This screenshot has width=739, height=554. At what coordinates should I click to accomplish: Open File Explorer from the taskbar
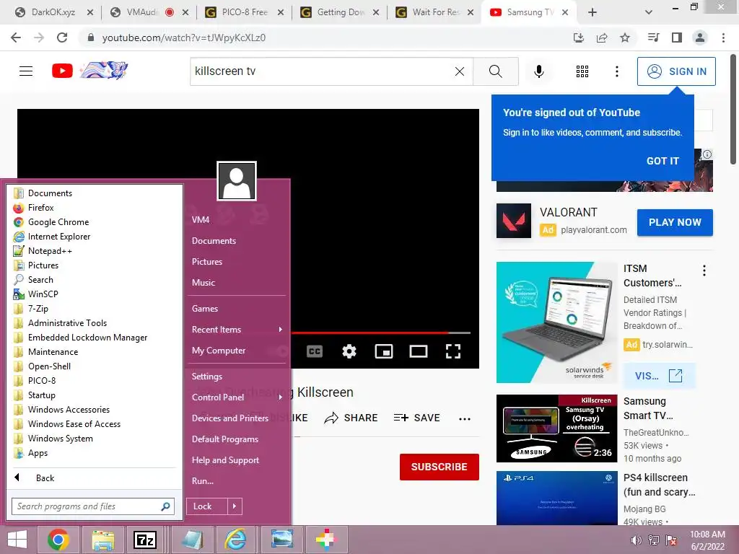pos(102,540)
